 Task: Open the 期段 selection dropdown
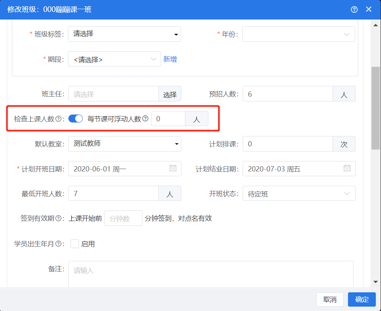pyautogui.click(x=115, y=59)
